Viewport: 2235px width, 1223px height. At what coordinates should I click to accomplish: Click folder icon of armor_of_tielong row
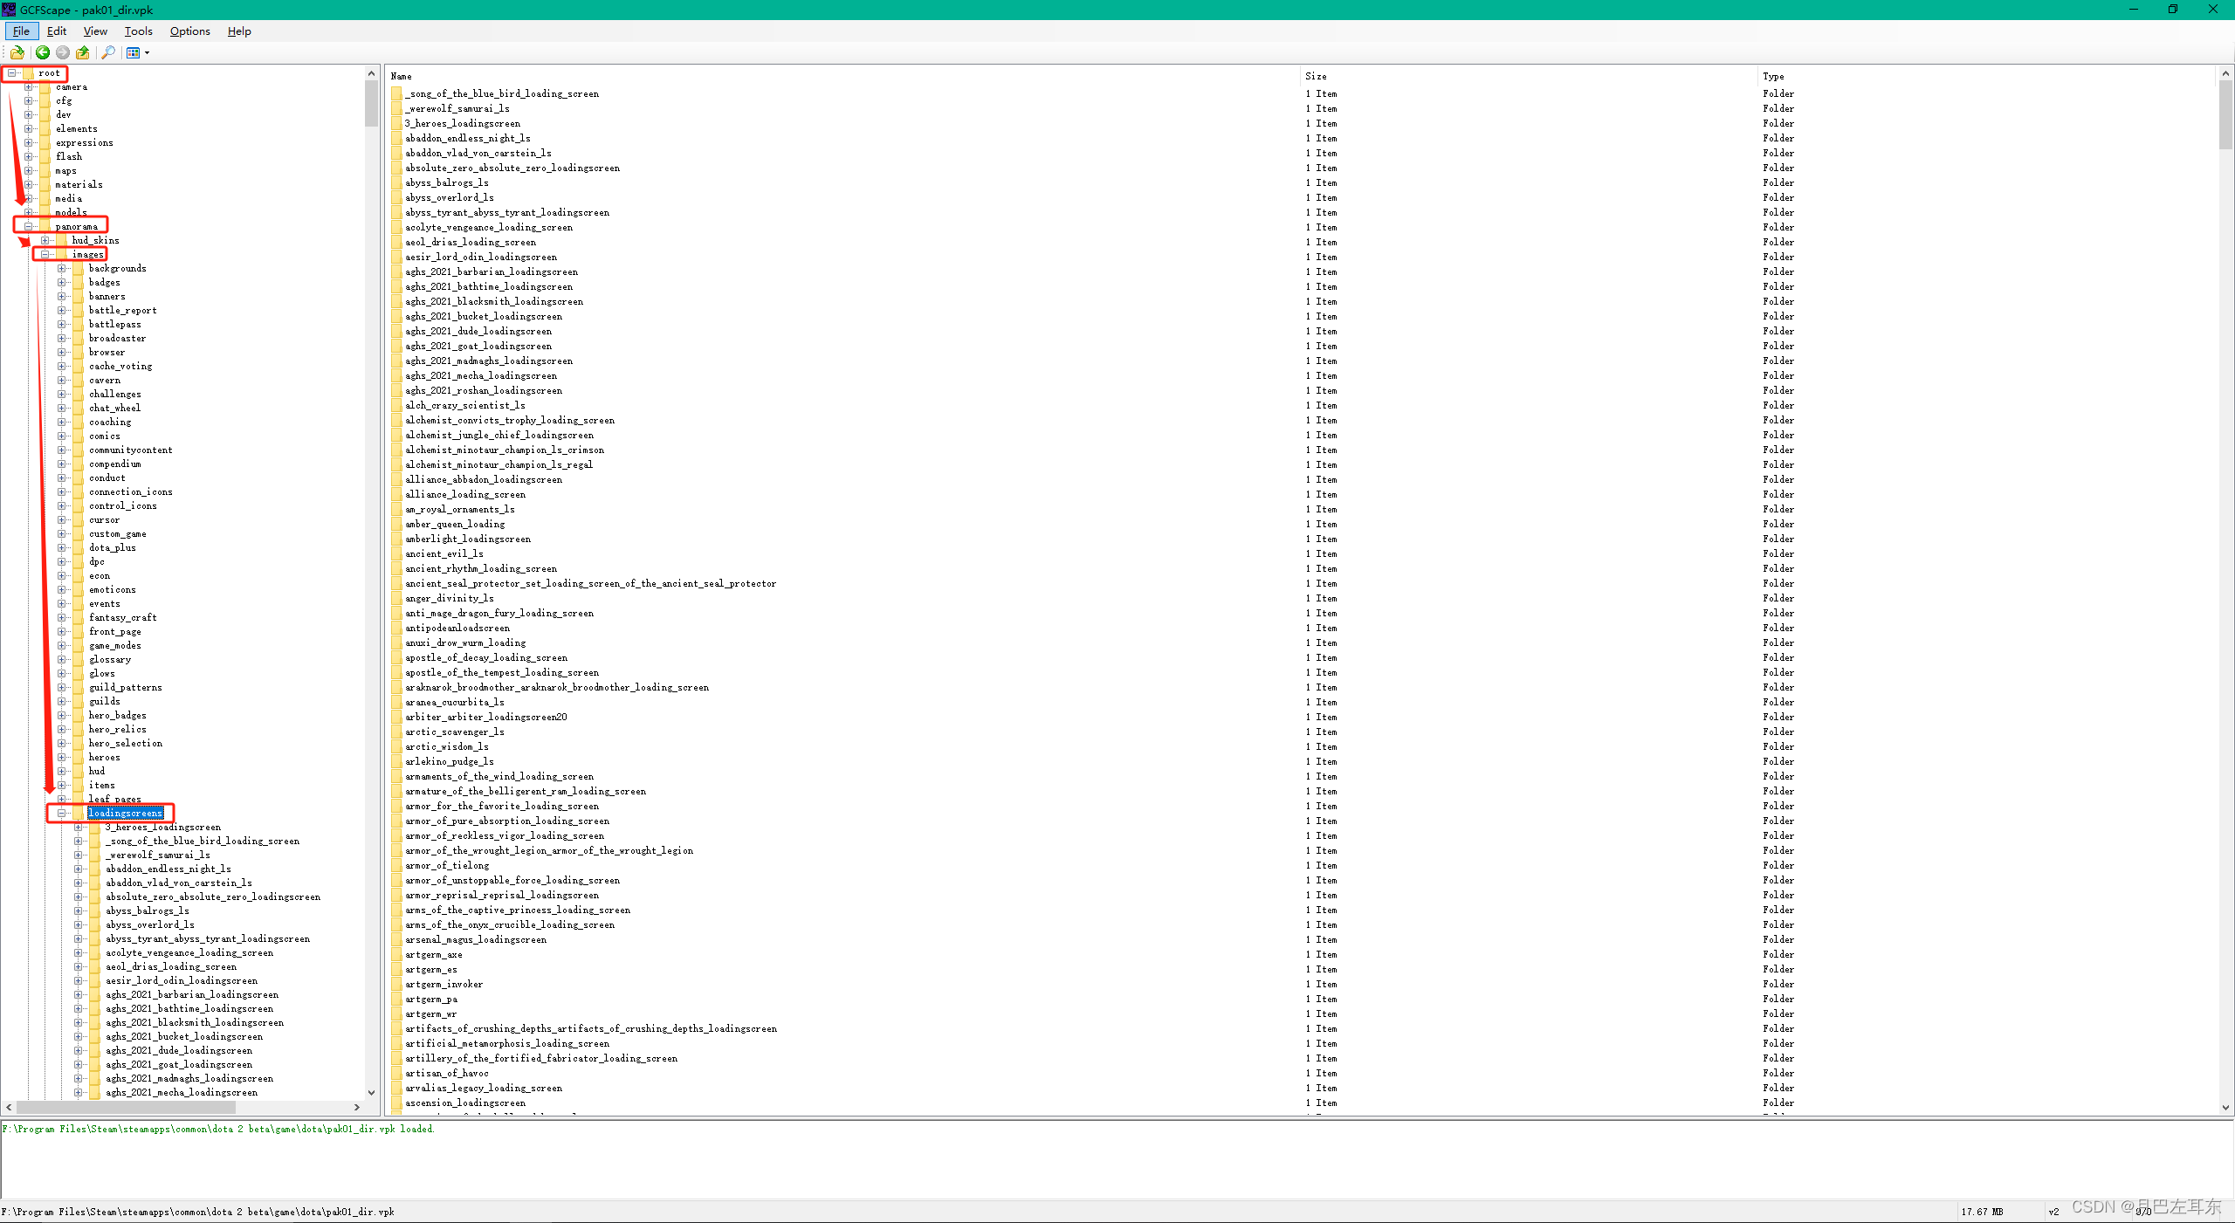pos(396,866)
